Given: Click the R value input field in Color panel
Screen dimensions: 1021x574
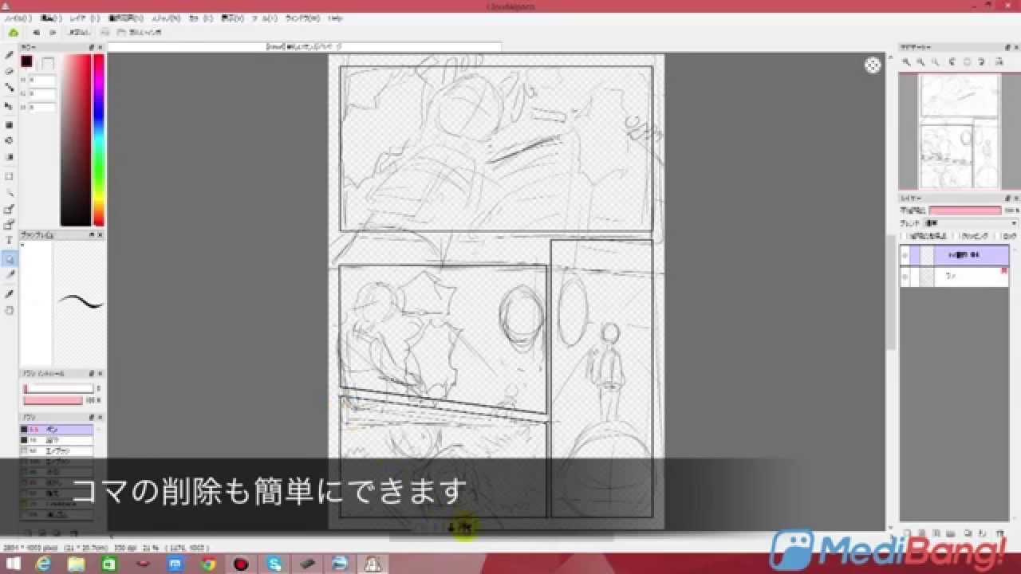Looking at the screenshot, I should tap(42, 81).
